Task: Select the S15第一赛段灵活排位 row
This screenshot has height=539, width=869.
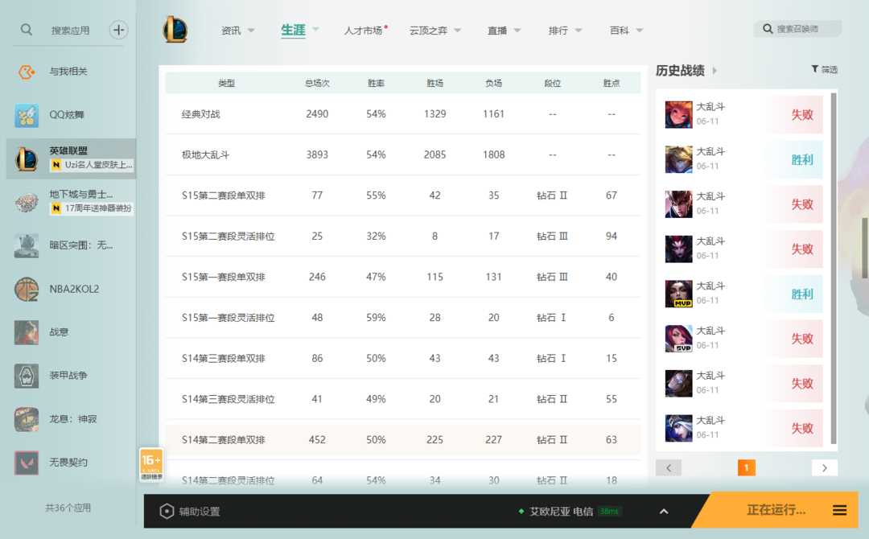Action: click(403, 318)
